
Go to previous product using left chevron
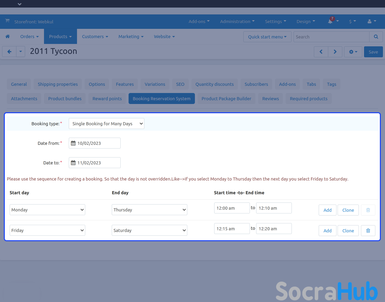[321, 52]
